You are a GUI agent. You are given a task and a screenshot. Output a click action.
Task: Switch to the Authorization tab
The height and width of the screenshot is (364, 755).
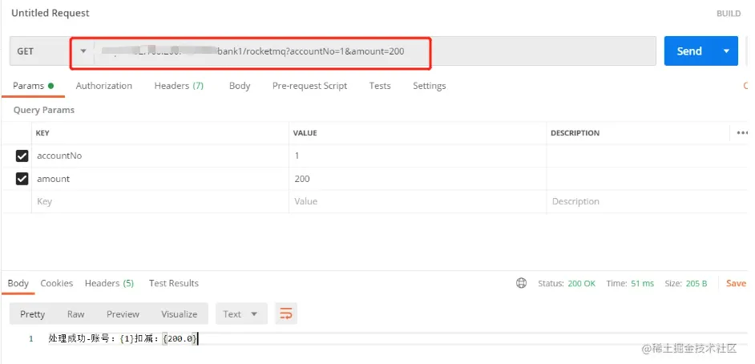104,86
